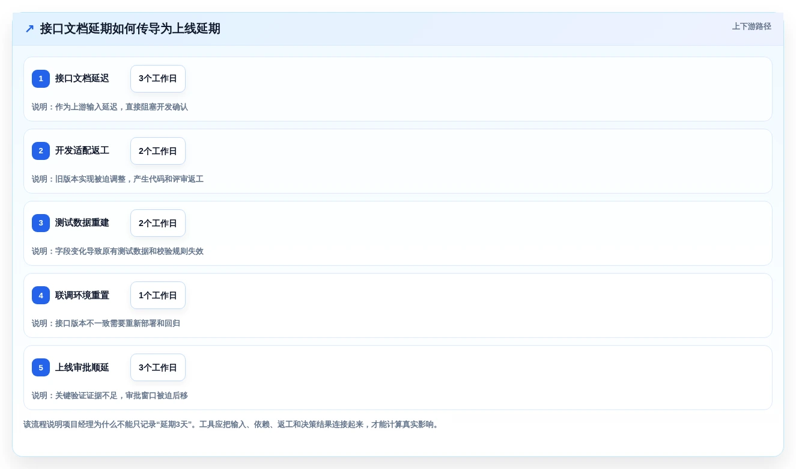Viewport: 796px width, 469px height.
Task: Click the 上下游路径 label in header
Action: [752, 26]
